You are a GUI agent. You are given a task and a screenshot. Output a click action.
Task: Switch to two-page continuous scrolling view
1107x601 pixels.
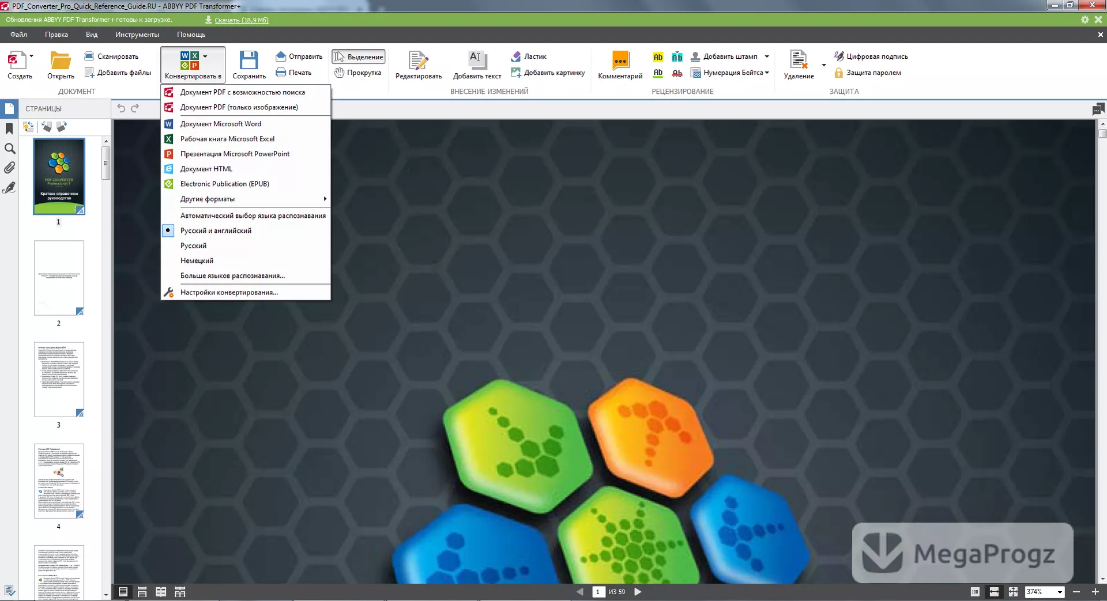[180, 592]
